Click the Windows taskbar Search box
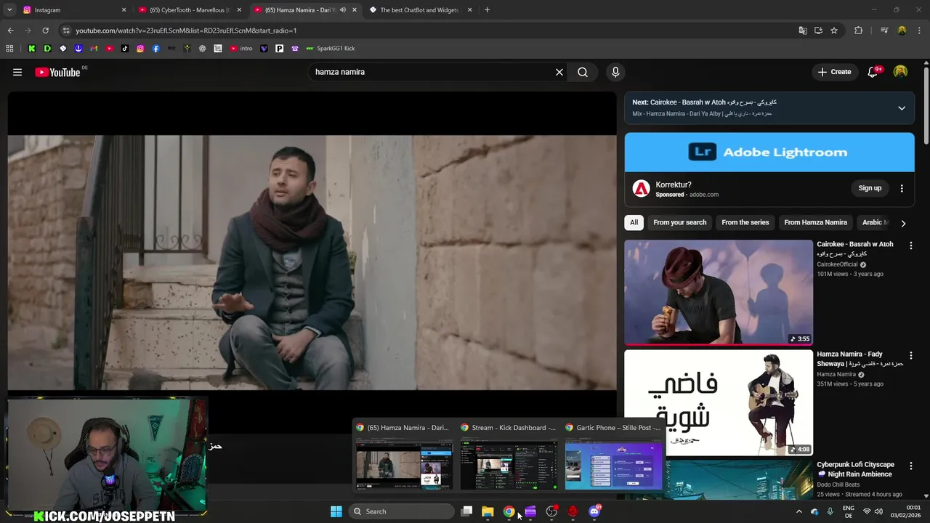Image resolution: width=930 pixels, height=523 pixels. pyautogui.click(x=402, y=511)
